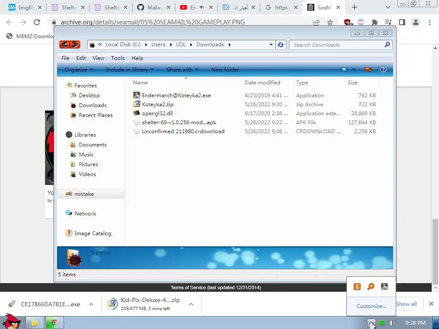
Task: Click the Explorer forward arrow button
Action: coord(75,45)
